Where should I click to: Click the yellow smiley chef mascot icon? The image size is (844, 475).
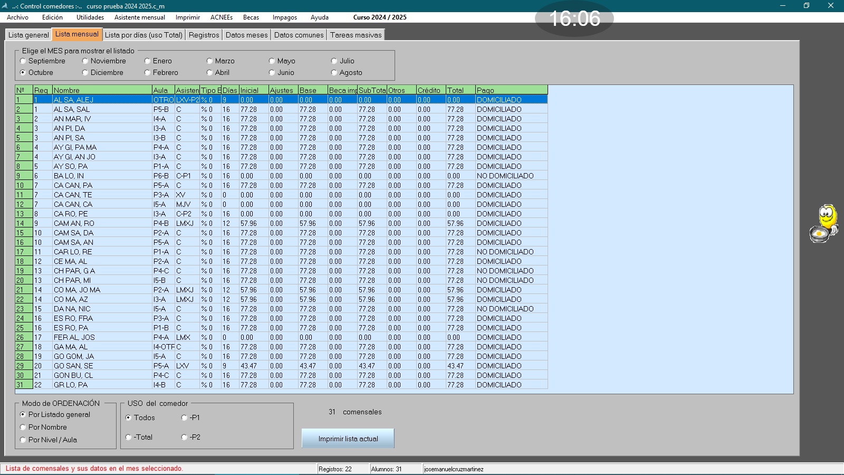point(824,224)
